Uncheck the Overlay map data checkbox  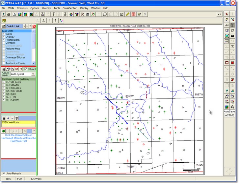click(4, 37)
